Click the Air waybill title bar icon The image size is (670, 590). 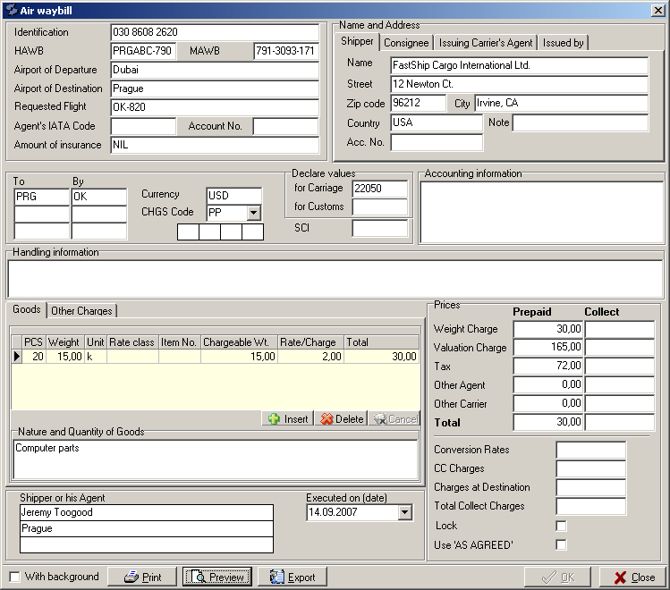12,10
